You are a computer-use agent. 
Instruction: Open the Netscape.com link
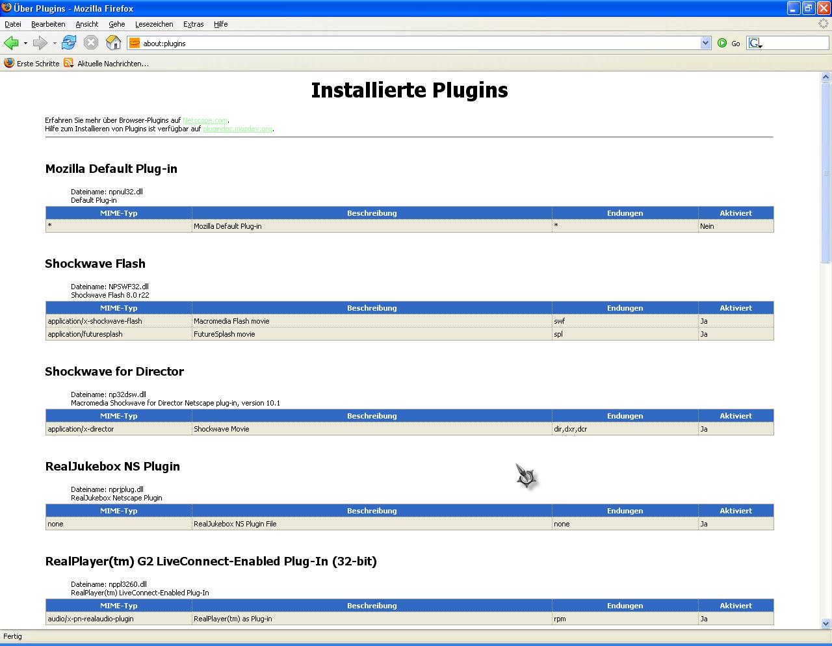pyautogui.click(x=205, y=120)
